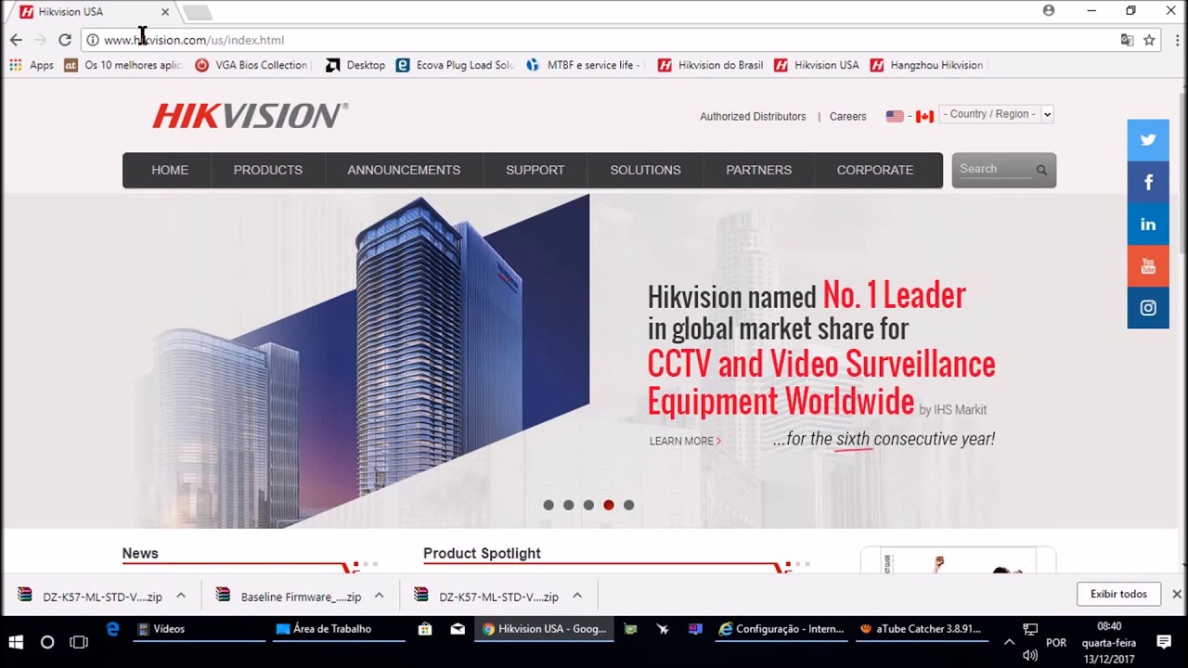Click Authorized Distributors link
Screen dimensions: 1188x668
pyautogui.click(x=753, y=116)
